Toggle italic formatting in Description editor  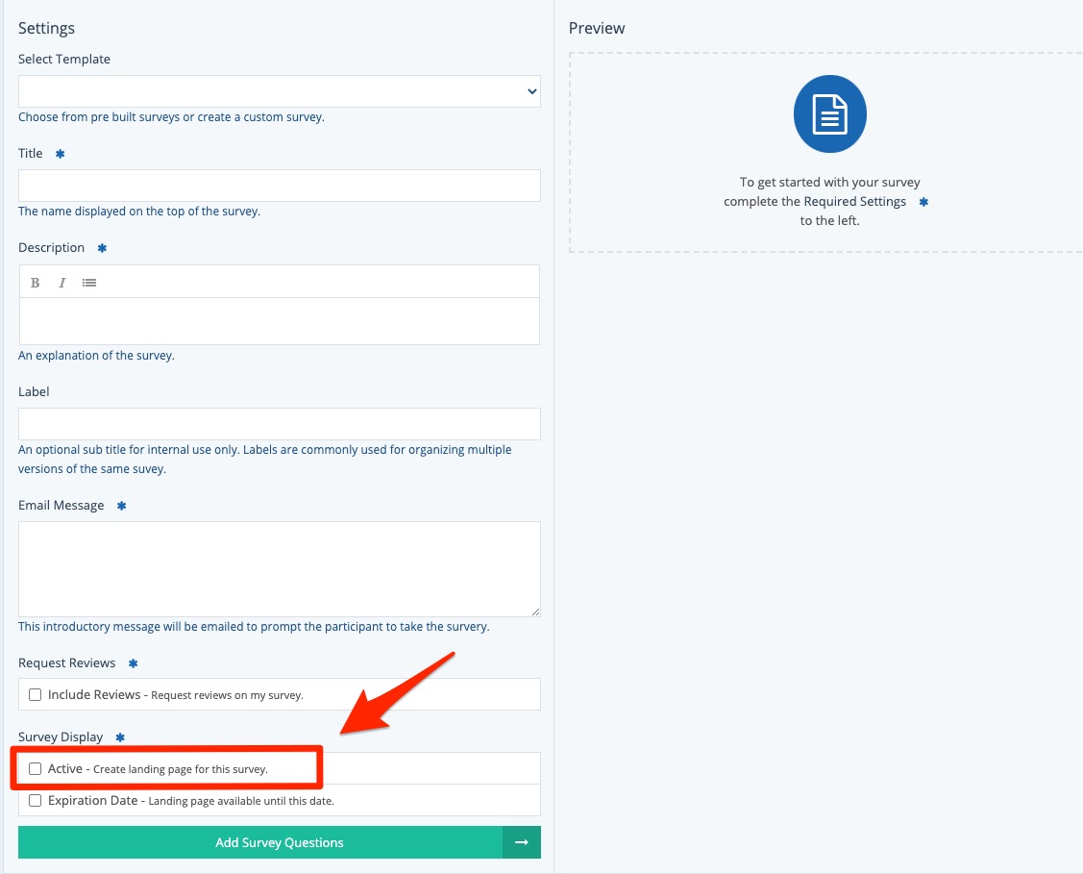click(62, 283)
